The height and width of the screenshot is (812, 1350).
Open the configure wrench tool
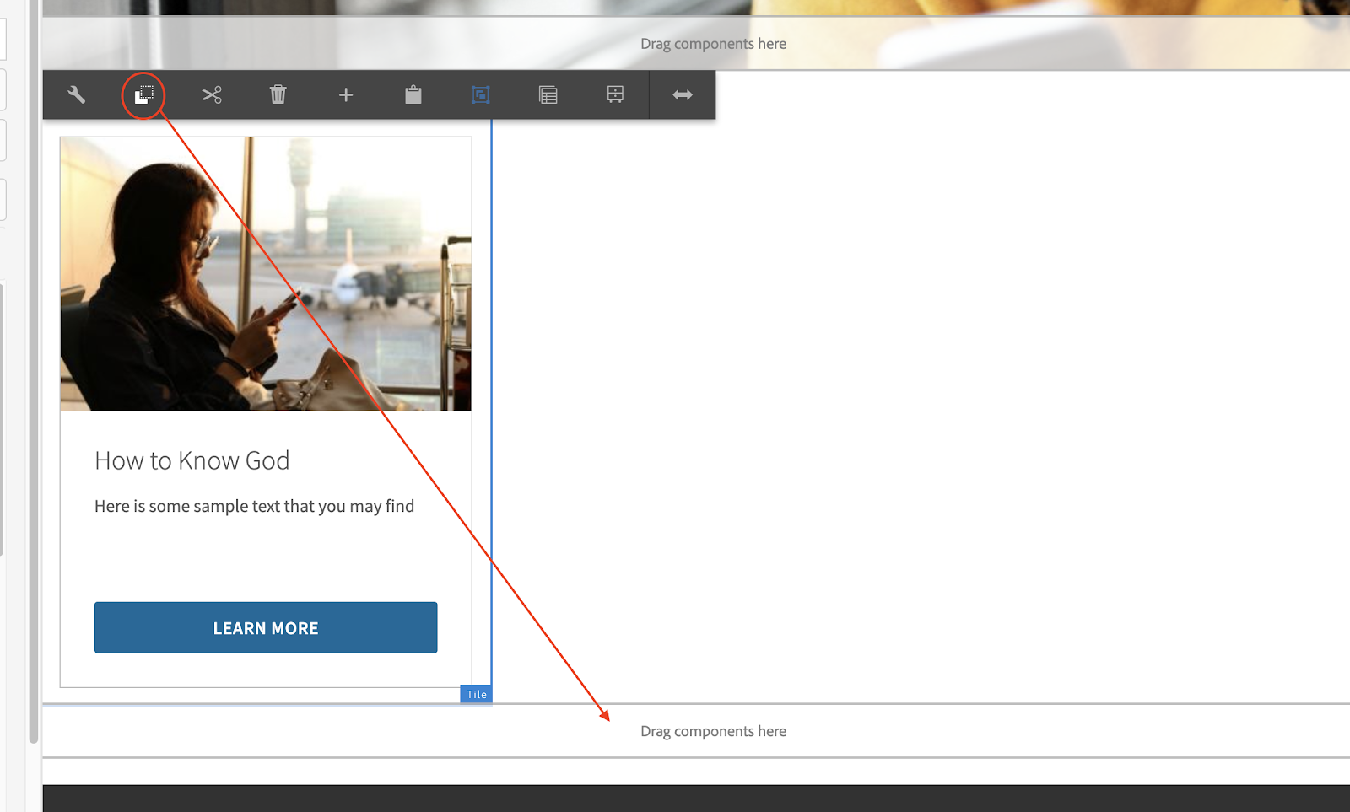(x=76, y=94)
